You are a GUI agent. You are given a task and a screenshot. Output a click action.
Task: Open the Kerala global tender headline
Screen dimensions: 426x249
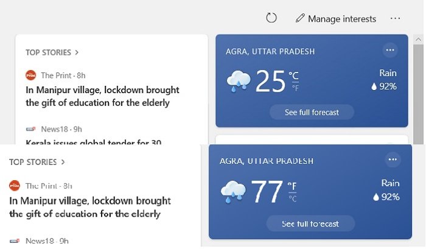pos(93,143)
